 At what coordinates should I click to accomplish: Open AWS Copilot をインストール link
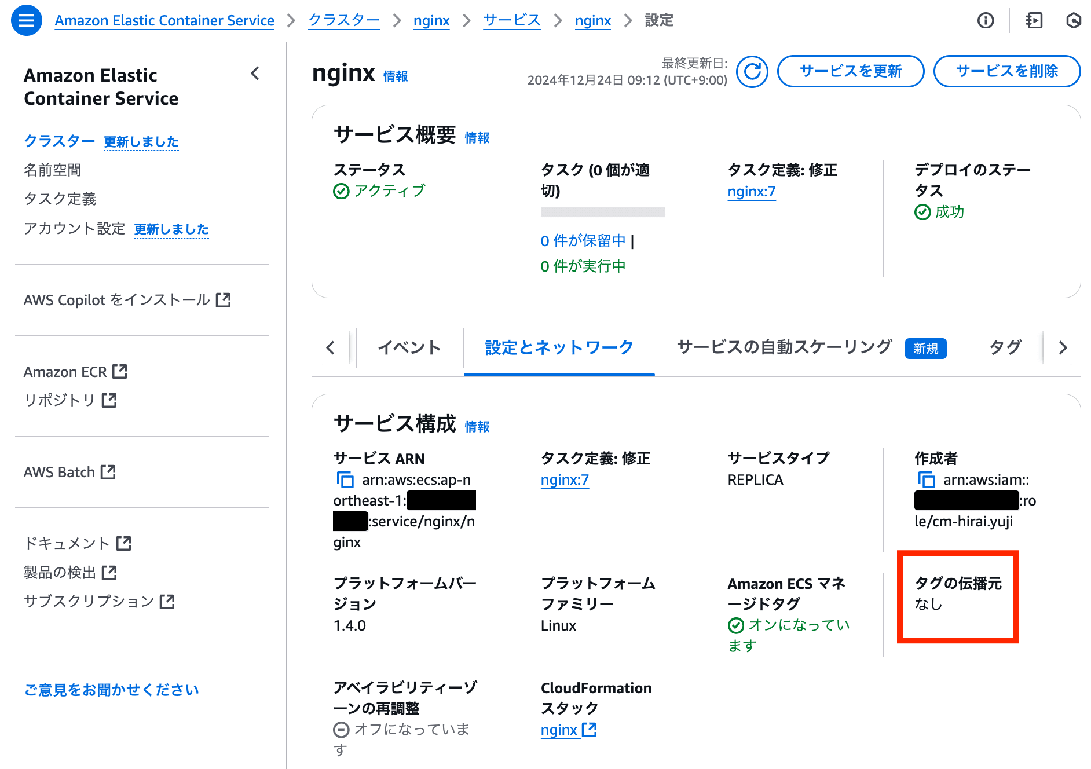(117, 300)
